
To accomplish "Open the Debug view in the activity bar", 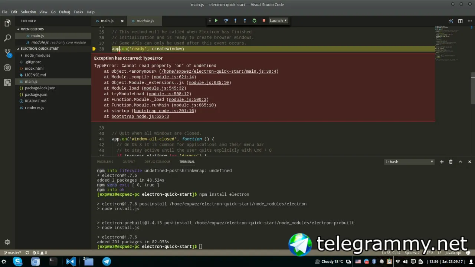I will point(7,67).
